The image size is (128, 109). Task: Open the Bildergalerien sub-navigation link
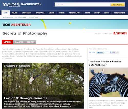point(21,17)
